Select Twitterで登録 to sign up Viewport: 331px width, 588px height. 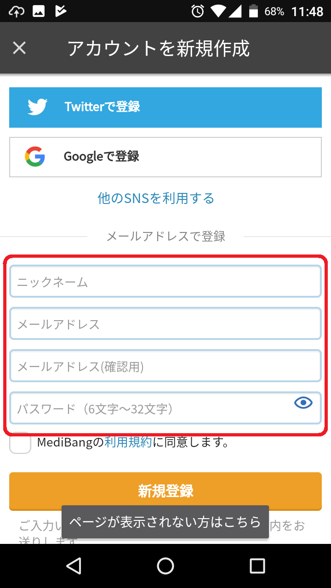(x=165, y=107)
